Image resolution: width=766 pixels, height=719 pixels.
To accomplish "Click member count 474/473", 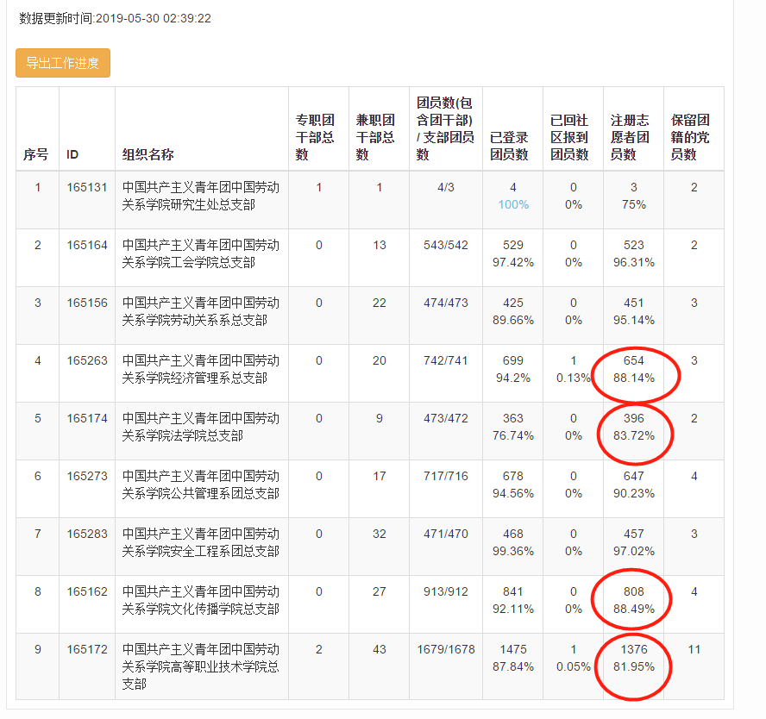I will [445, 303].
